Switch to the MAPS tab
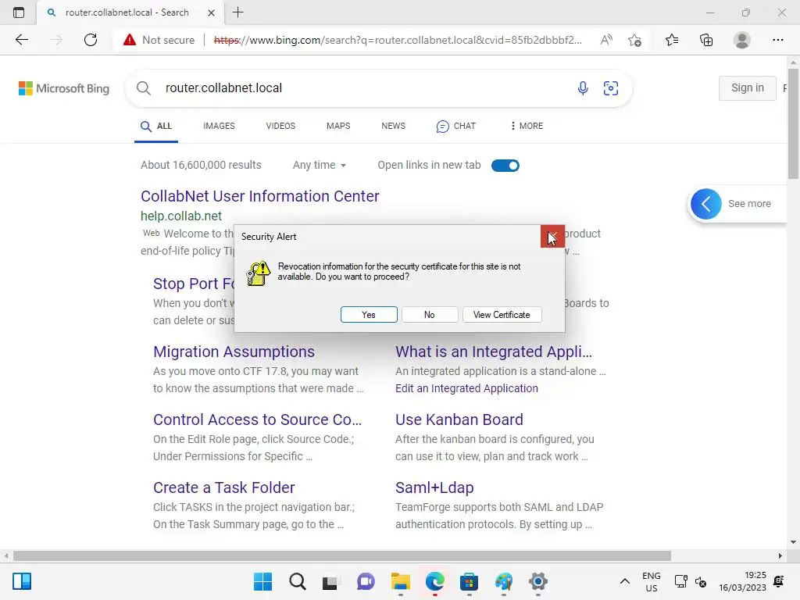The width and height of the screenshot is (800, 600). (338, 126)
